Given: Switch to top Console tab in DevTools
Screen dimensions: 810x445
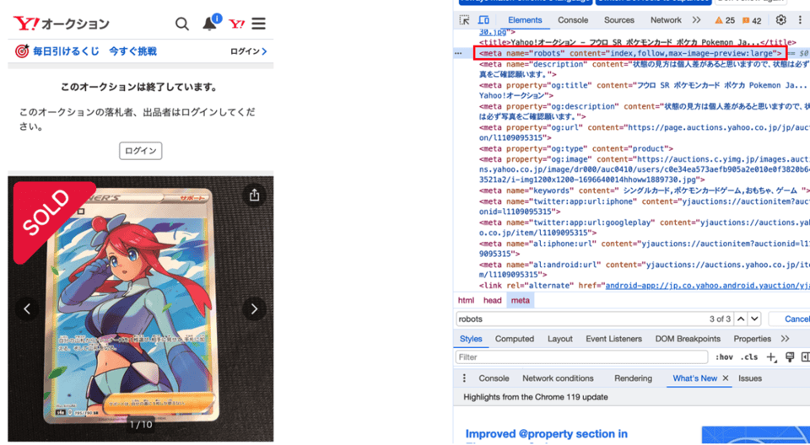Looking at the screenshot, I should pos(573,20).
